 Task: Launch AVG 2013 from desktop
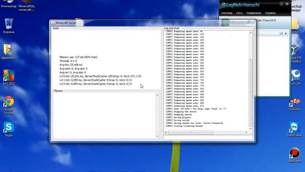pyautogui.click(x=9, y=75)
